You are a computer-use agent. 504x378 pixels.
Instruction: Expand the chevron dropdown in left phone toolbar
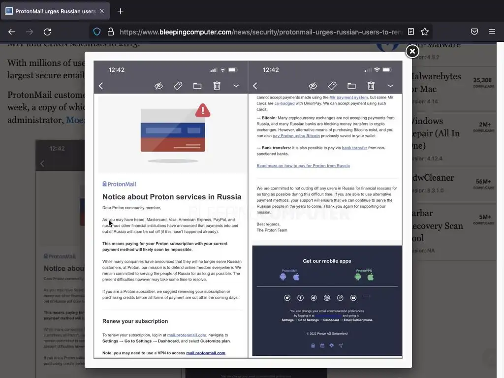click(236, 86)
